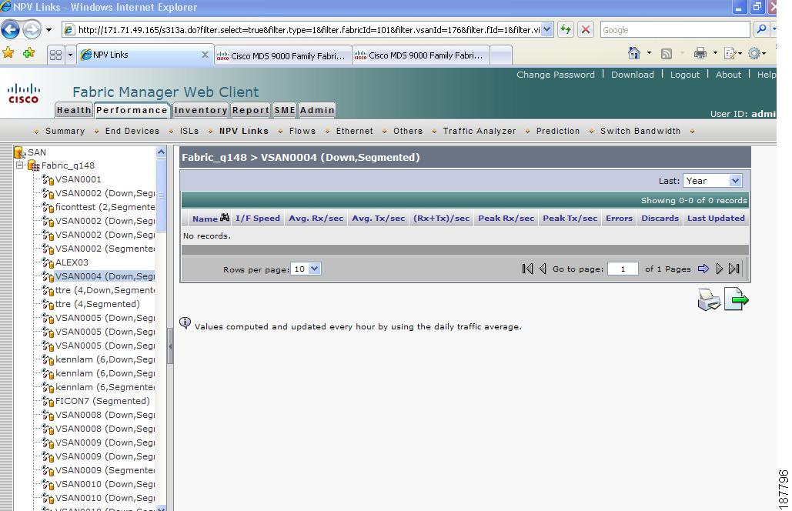Click the Google search box

pyautogui.click(x=675, y=30)
